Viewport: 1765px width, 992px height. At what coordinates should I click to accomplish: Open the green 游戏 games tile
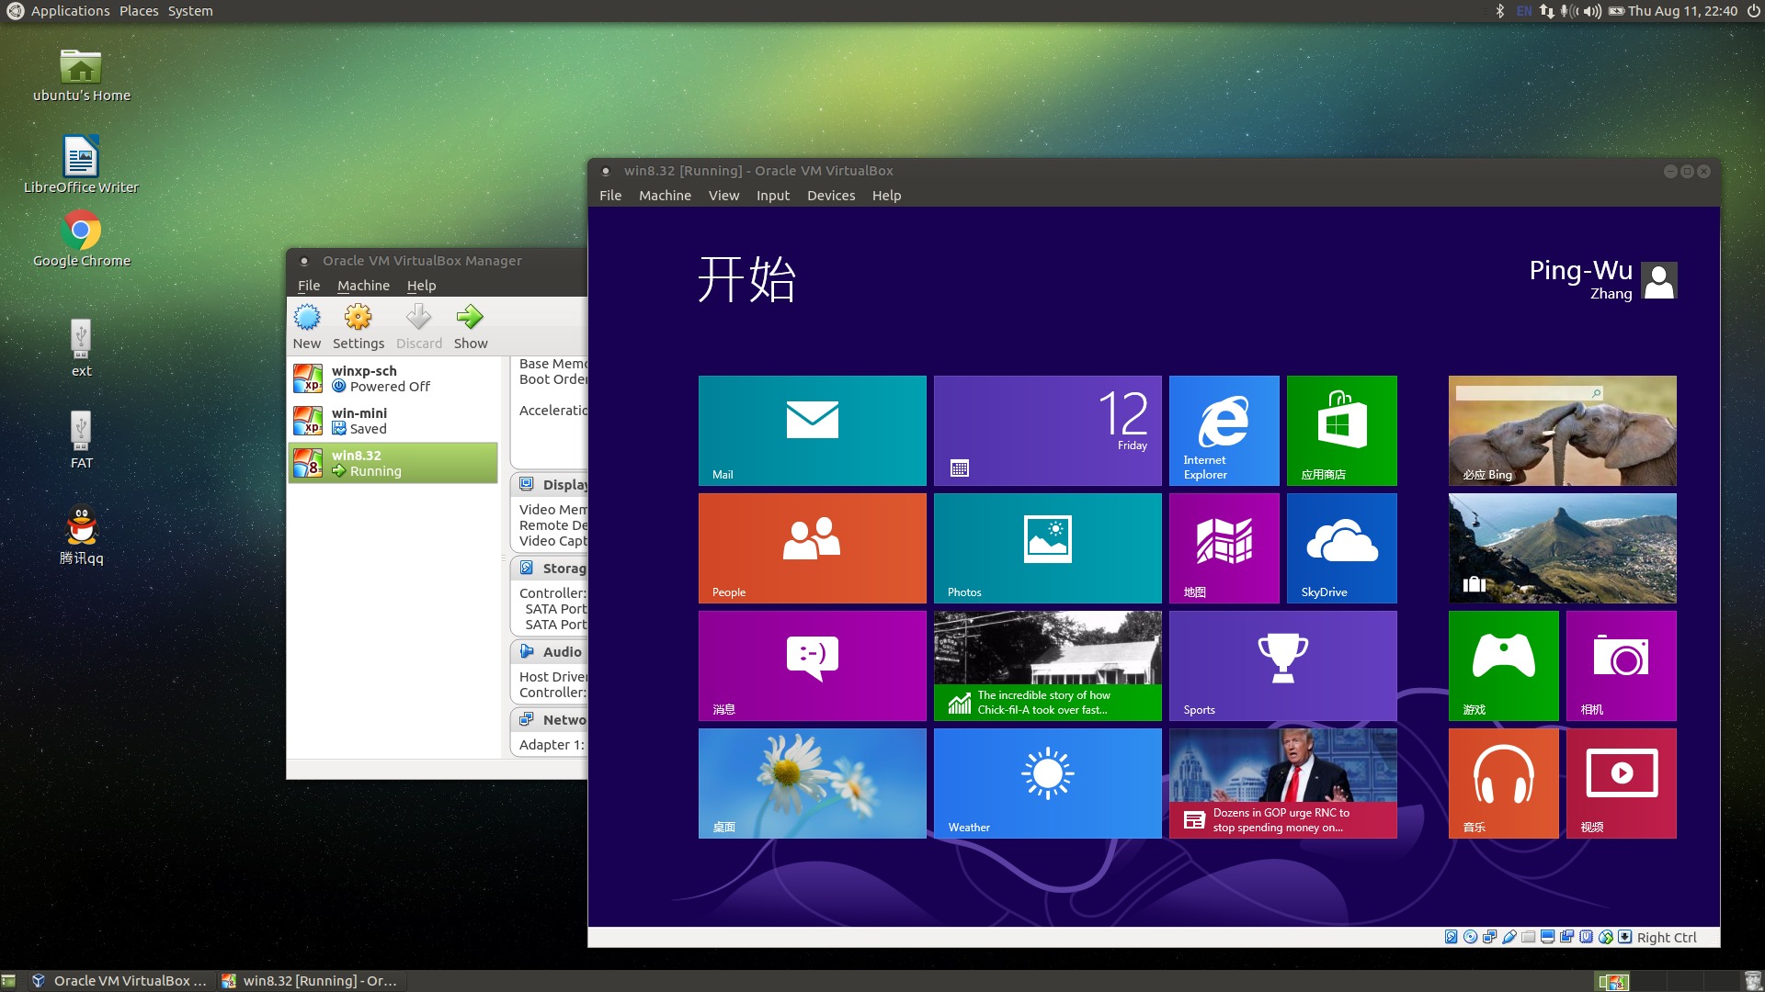(1503, 666)
